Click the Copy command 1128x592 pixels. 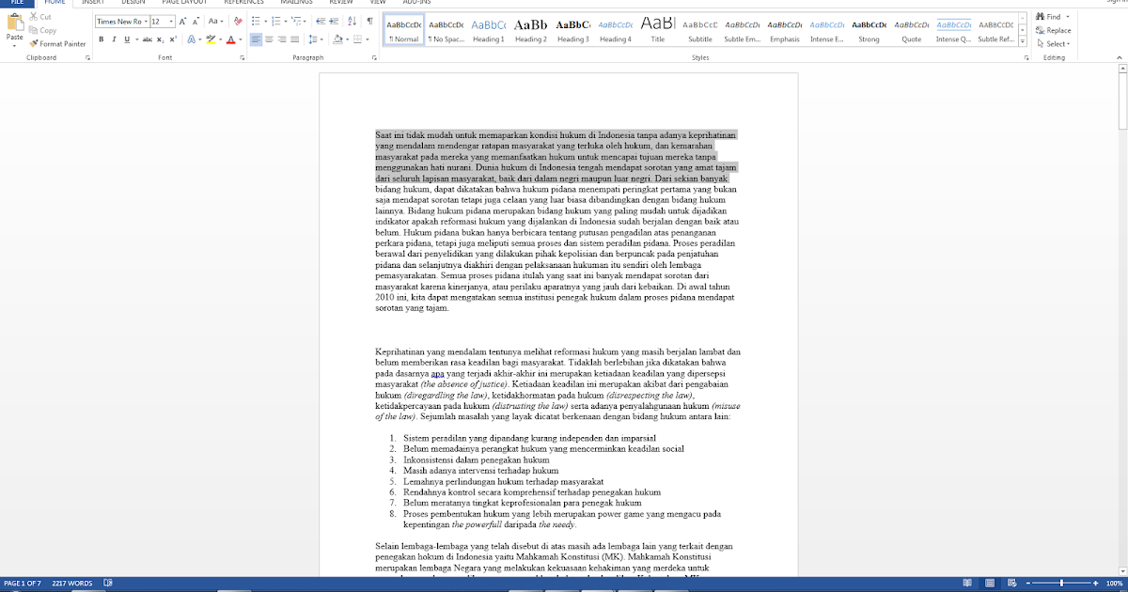pyautogui.click(x=42, y=30)
